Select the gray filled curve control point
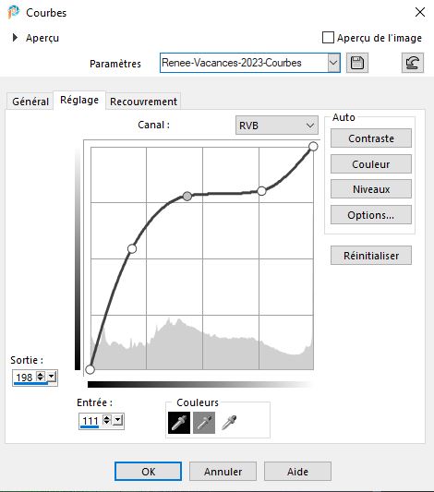The height and width of the screenshot is (492, 434). pos(187,197)
